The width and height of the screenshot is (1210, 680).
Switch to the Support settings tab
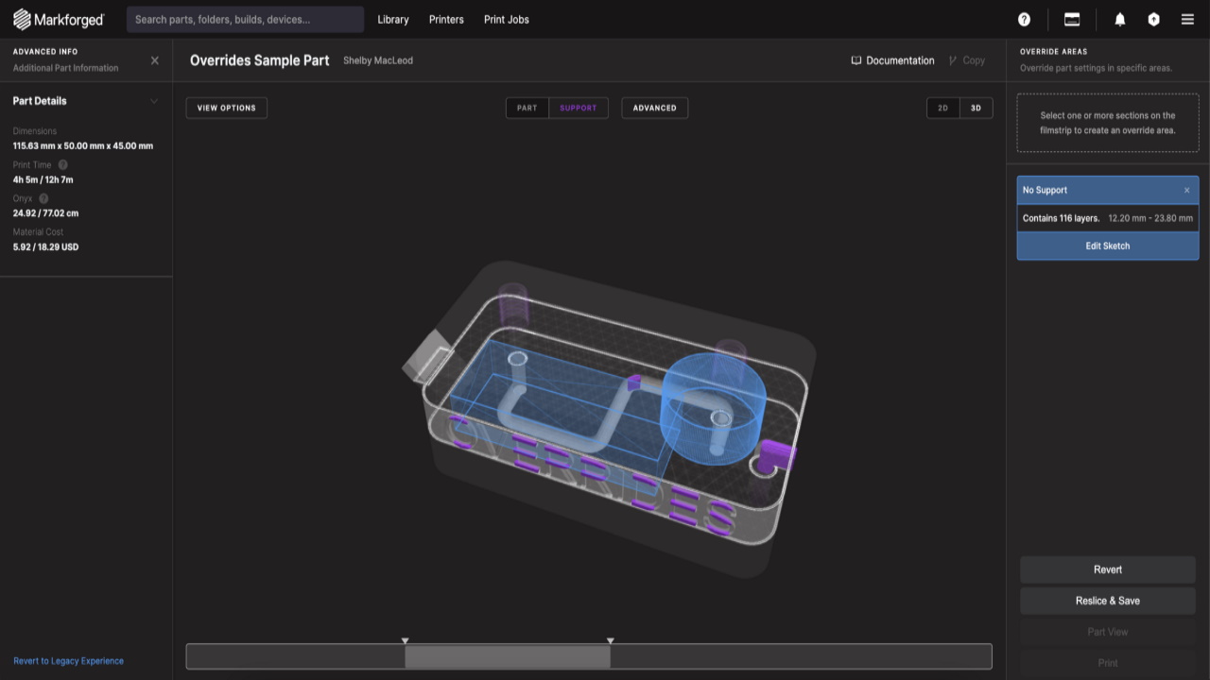[x=579, y=108]
